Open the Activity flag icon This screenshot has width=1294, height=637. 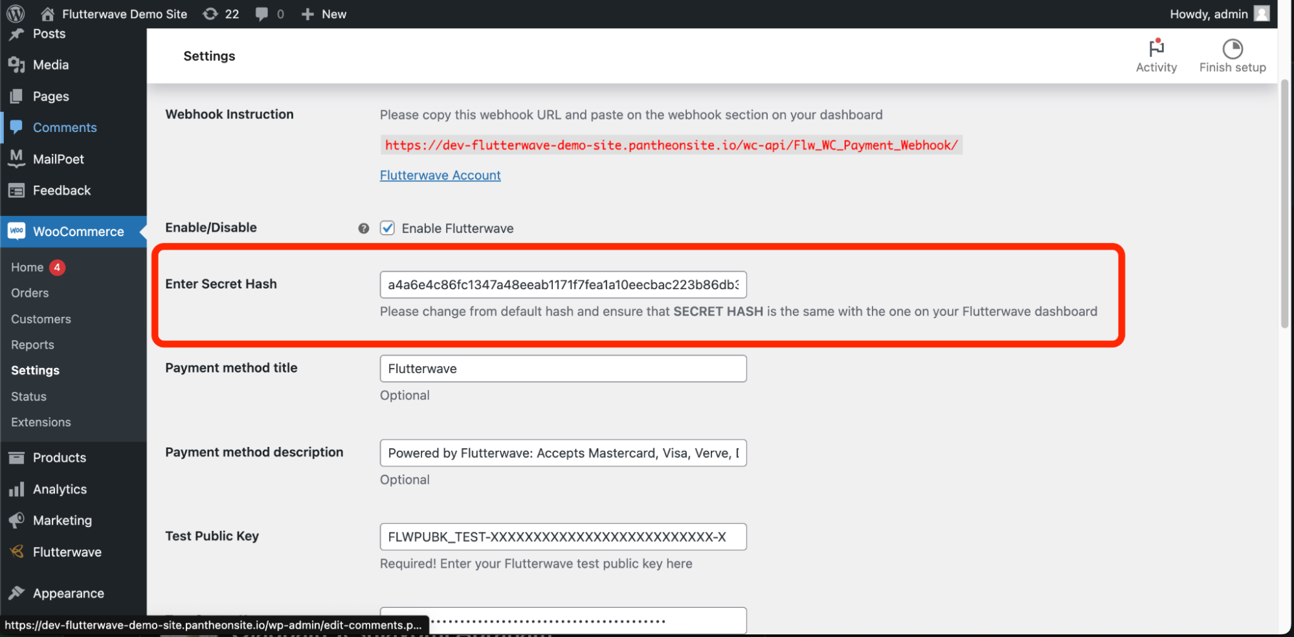pyautogui.click(x=1156, y=48)
